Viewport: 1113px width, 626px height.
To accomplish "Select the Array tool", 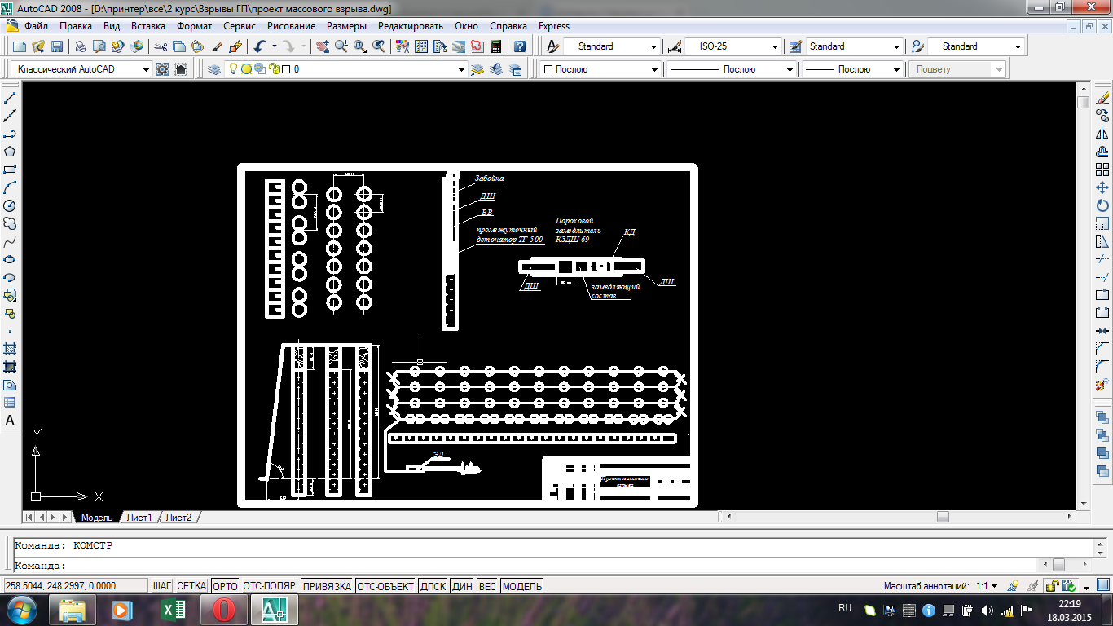I will click(x=1102, y=170).
